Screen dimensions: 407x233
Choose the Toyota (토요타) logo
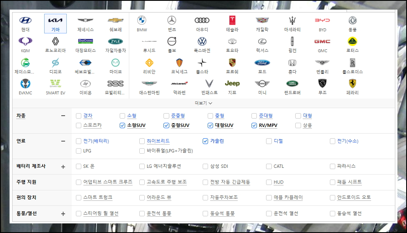click(x=232, y=41)
